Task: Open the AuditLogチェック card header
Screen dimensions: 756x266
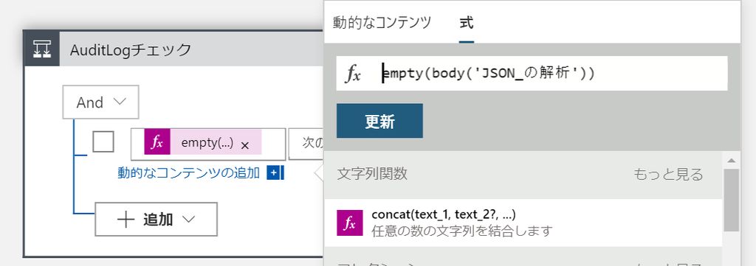Action: click(173, 49)
